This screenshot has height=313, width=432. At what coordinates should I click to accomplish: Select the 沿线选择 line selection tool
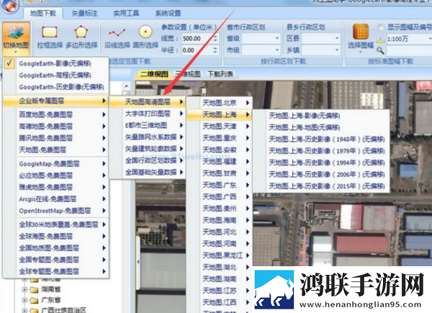[117, 37]
